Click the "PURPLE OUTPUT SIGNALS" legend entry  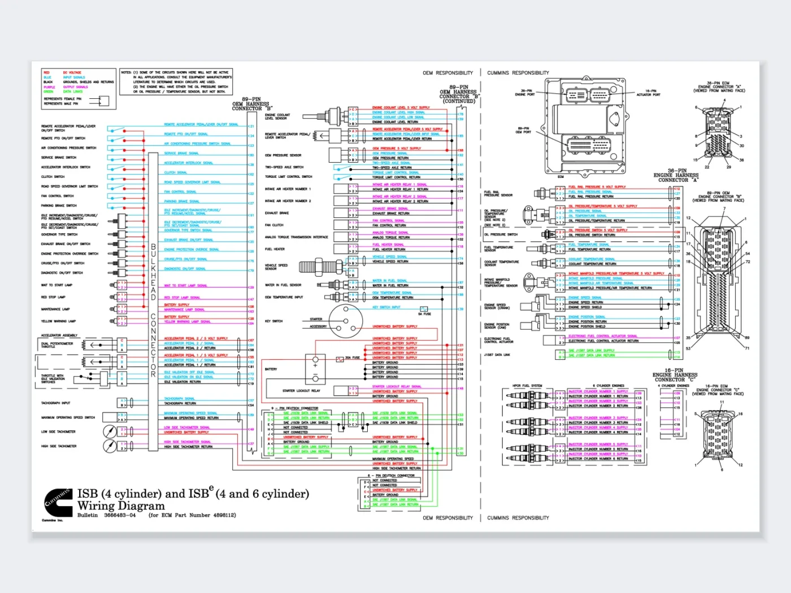pos(66,87)
